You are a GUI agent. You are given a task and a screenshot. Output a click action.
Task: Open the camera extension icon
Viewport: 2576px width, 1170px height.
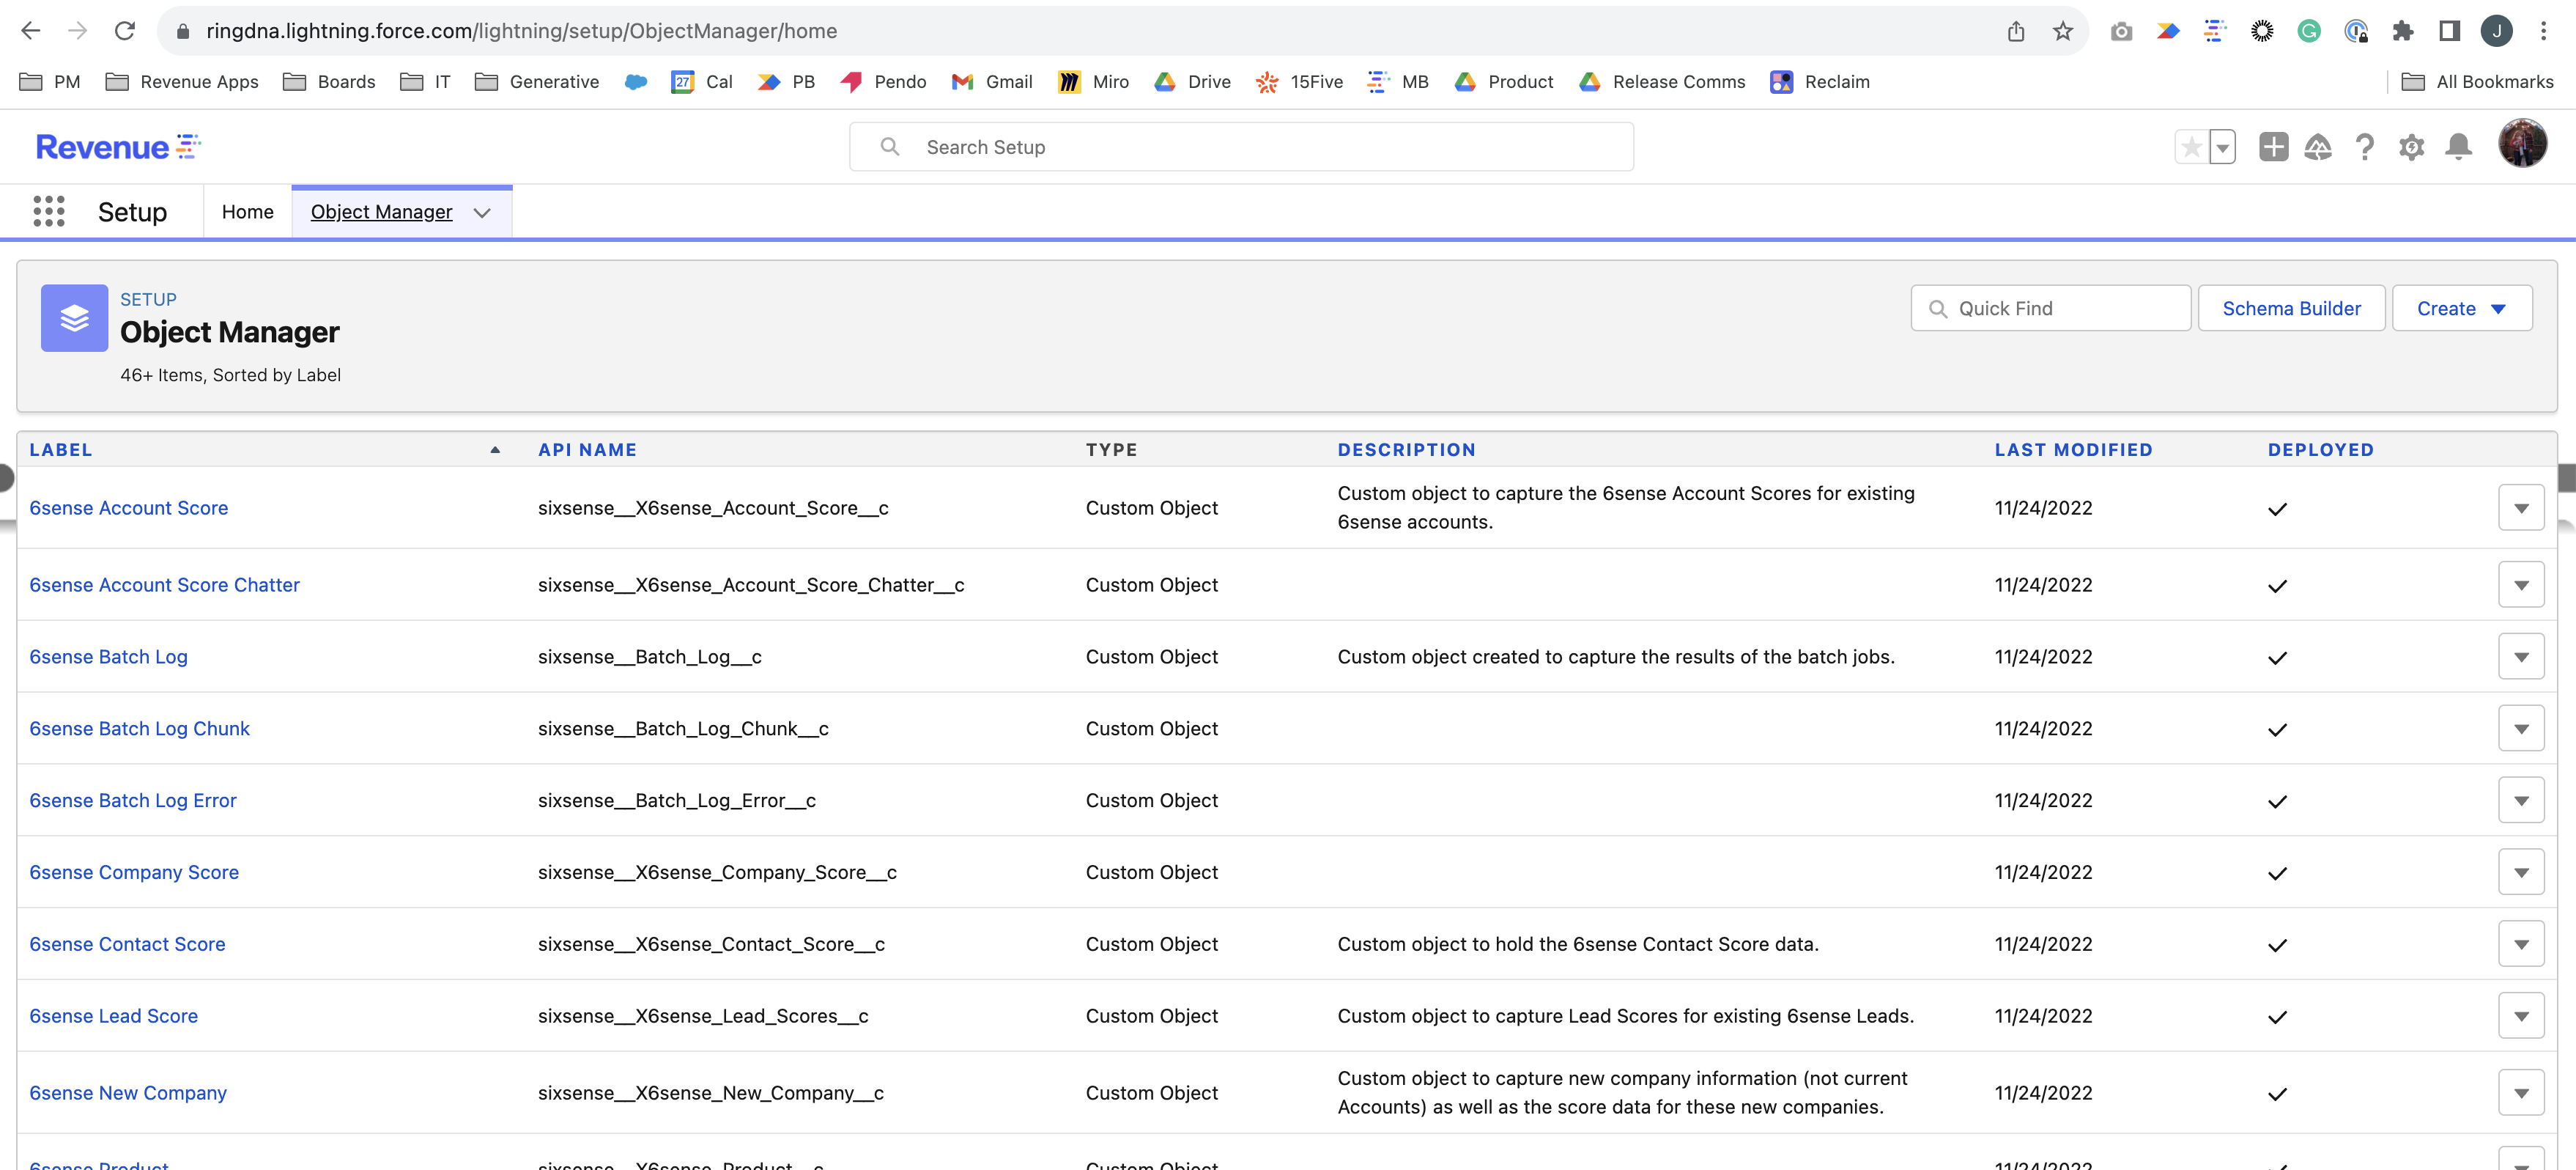pos(2121,31)
